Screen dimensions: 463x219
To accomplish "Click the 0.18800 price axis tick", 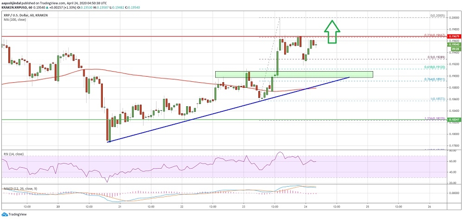I will point(454,87).
